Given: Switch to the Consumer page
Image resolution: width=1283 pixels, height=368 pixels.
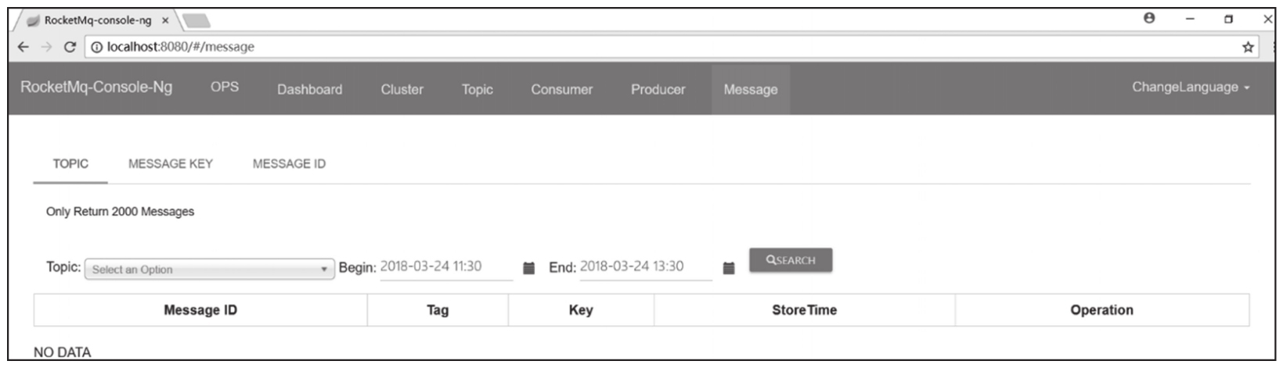Looking at the screenshot, I should tap(561, 90).
